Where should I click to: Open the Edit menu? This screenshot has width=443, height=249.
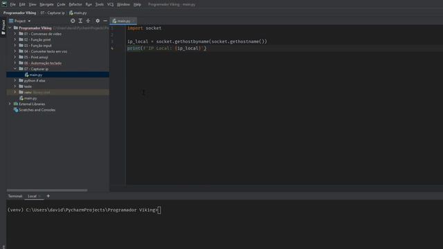tap(22, 5)
